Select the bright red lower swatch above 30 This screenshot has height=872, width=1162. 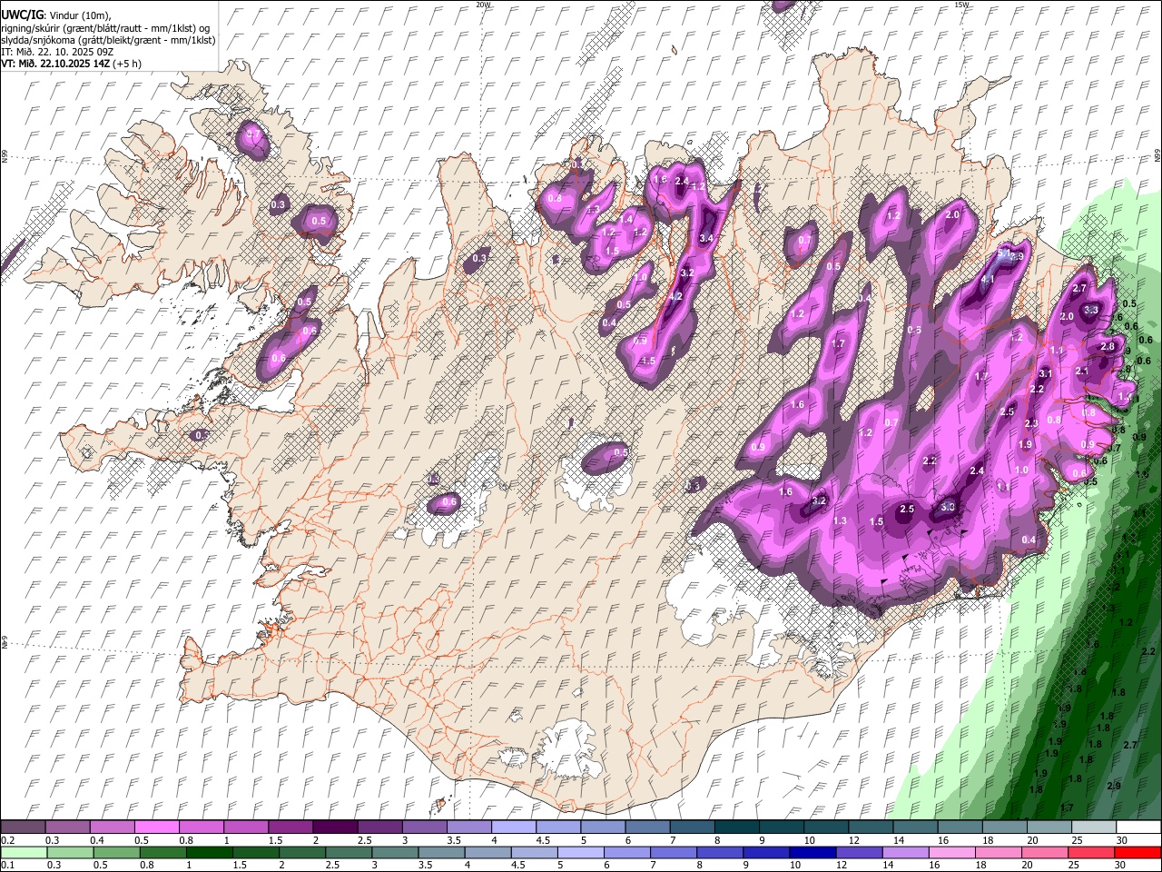tap(1137, 852)
